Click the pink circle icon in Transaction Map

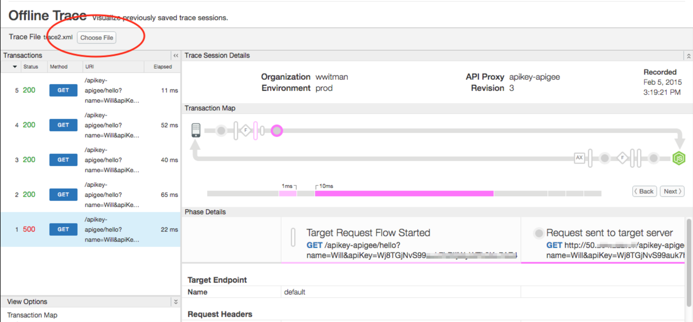click(277, 130)
